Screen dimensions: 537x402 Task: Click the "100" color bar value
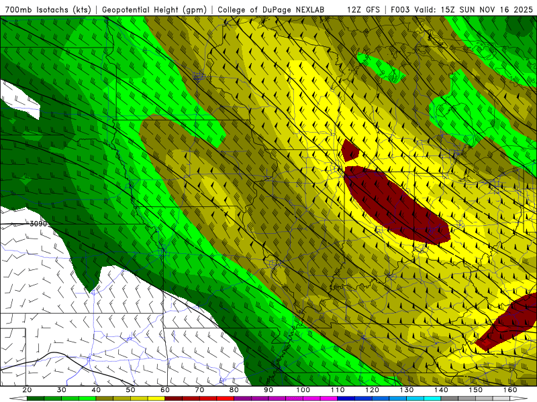(303, 390)
